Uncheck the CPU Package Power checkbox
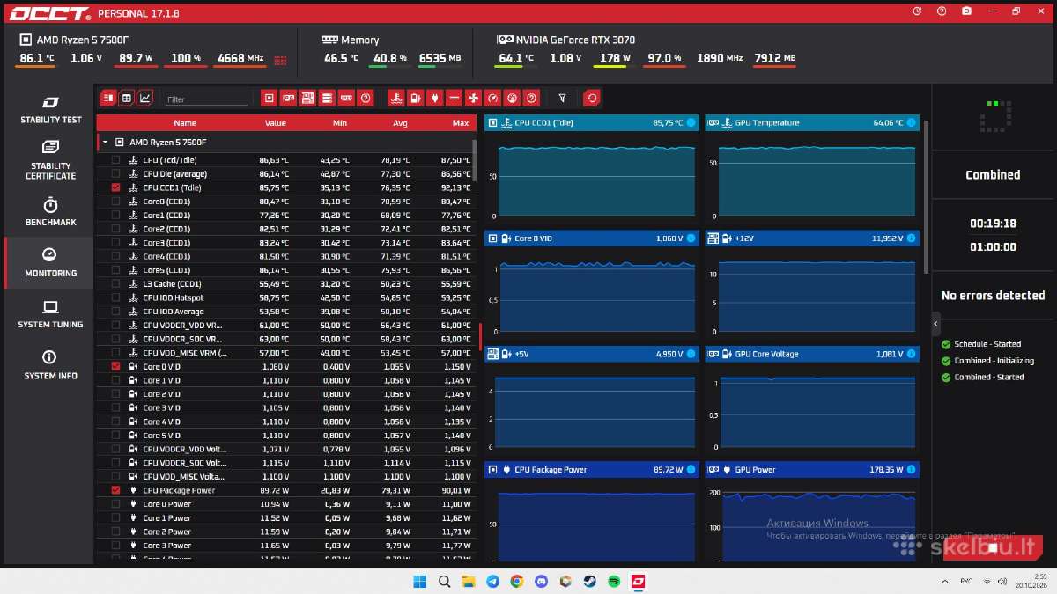 click(115, 490)
